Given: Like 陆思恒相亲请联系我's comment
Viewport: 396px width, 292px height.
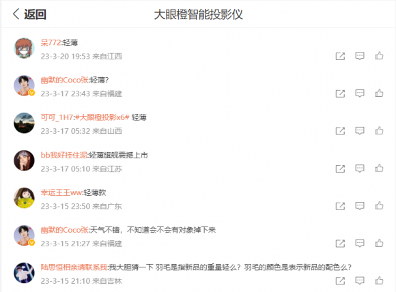Looking at the screenshot, I should (x=379, y=280).
